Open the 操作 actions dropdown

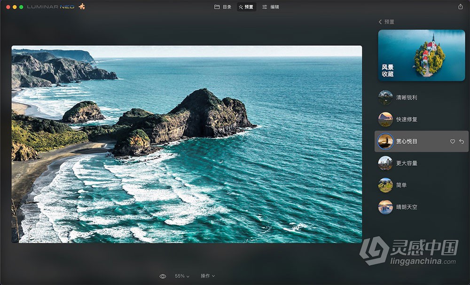208,277
